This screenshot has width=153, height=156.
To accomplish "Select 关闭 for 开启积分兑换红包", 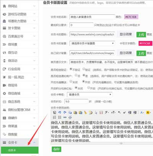I will [76, 88].
